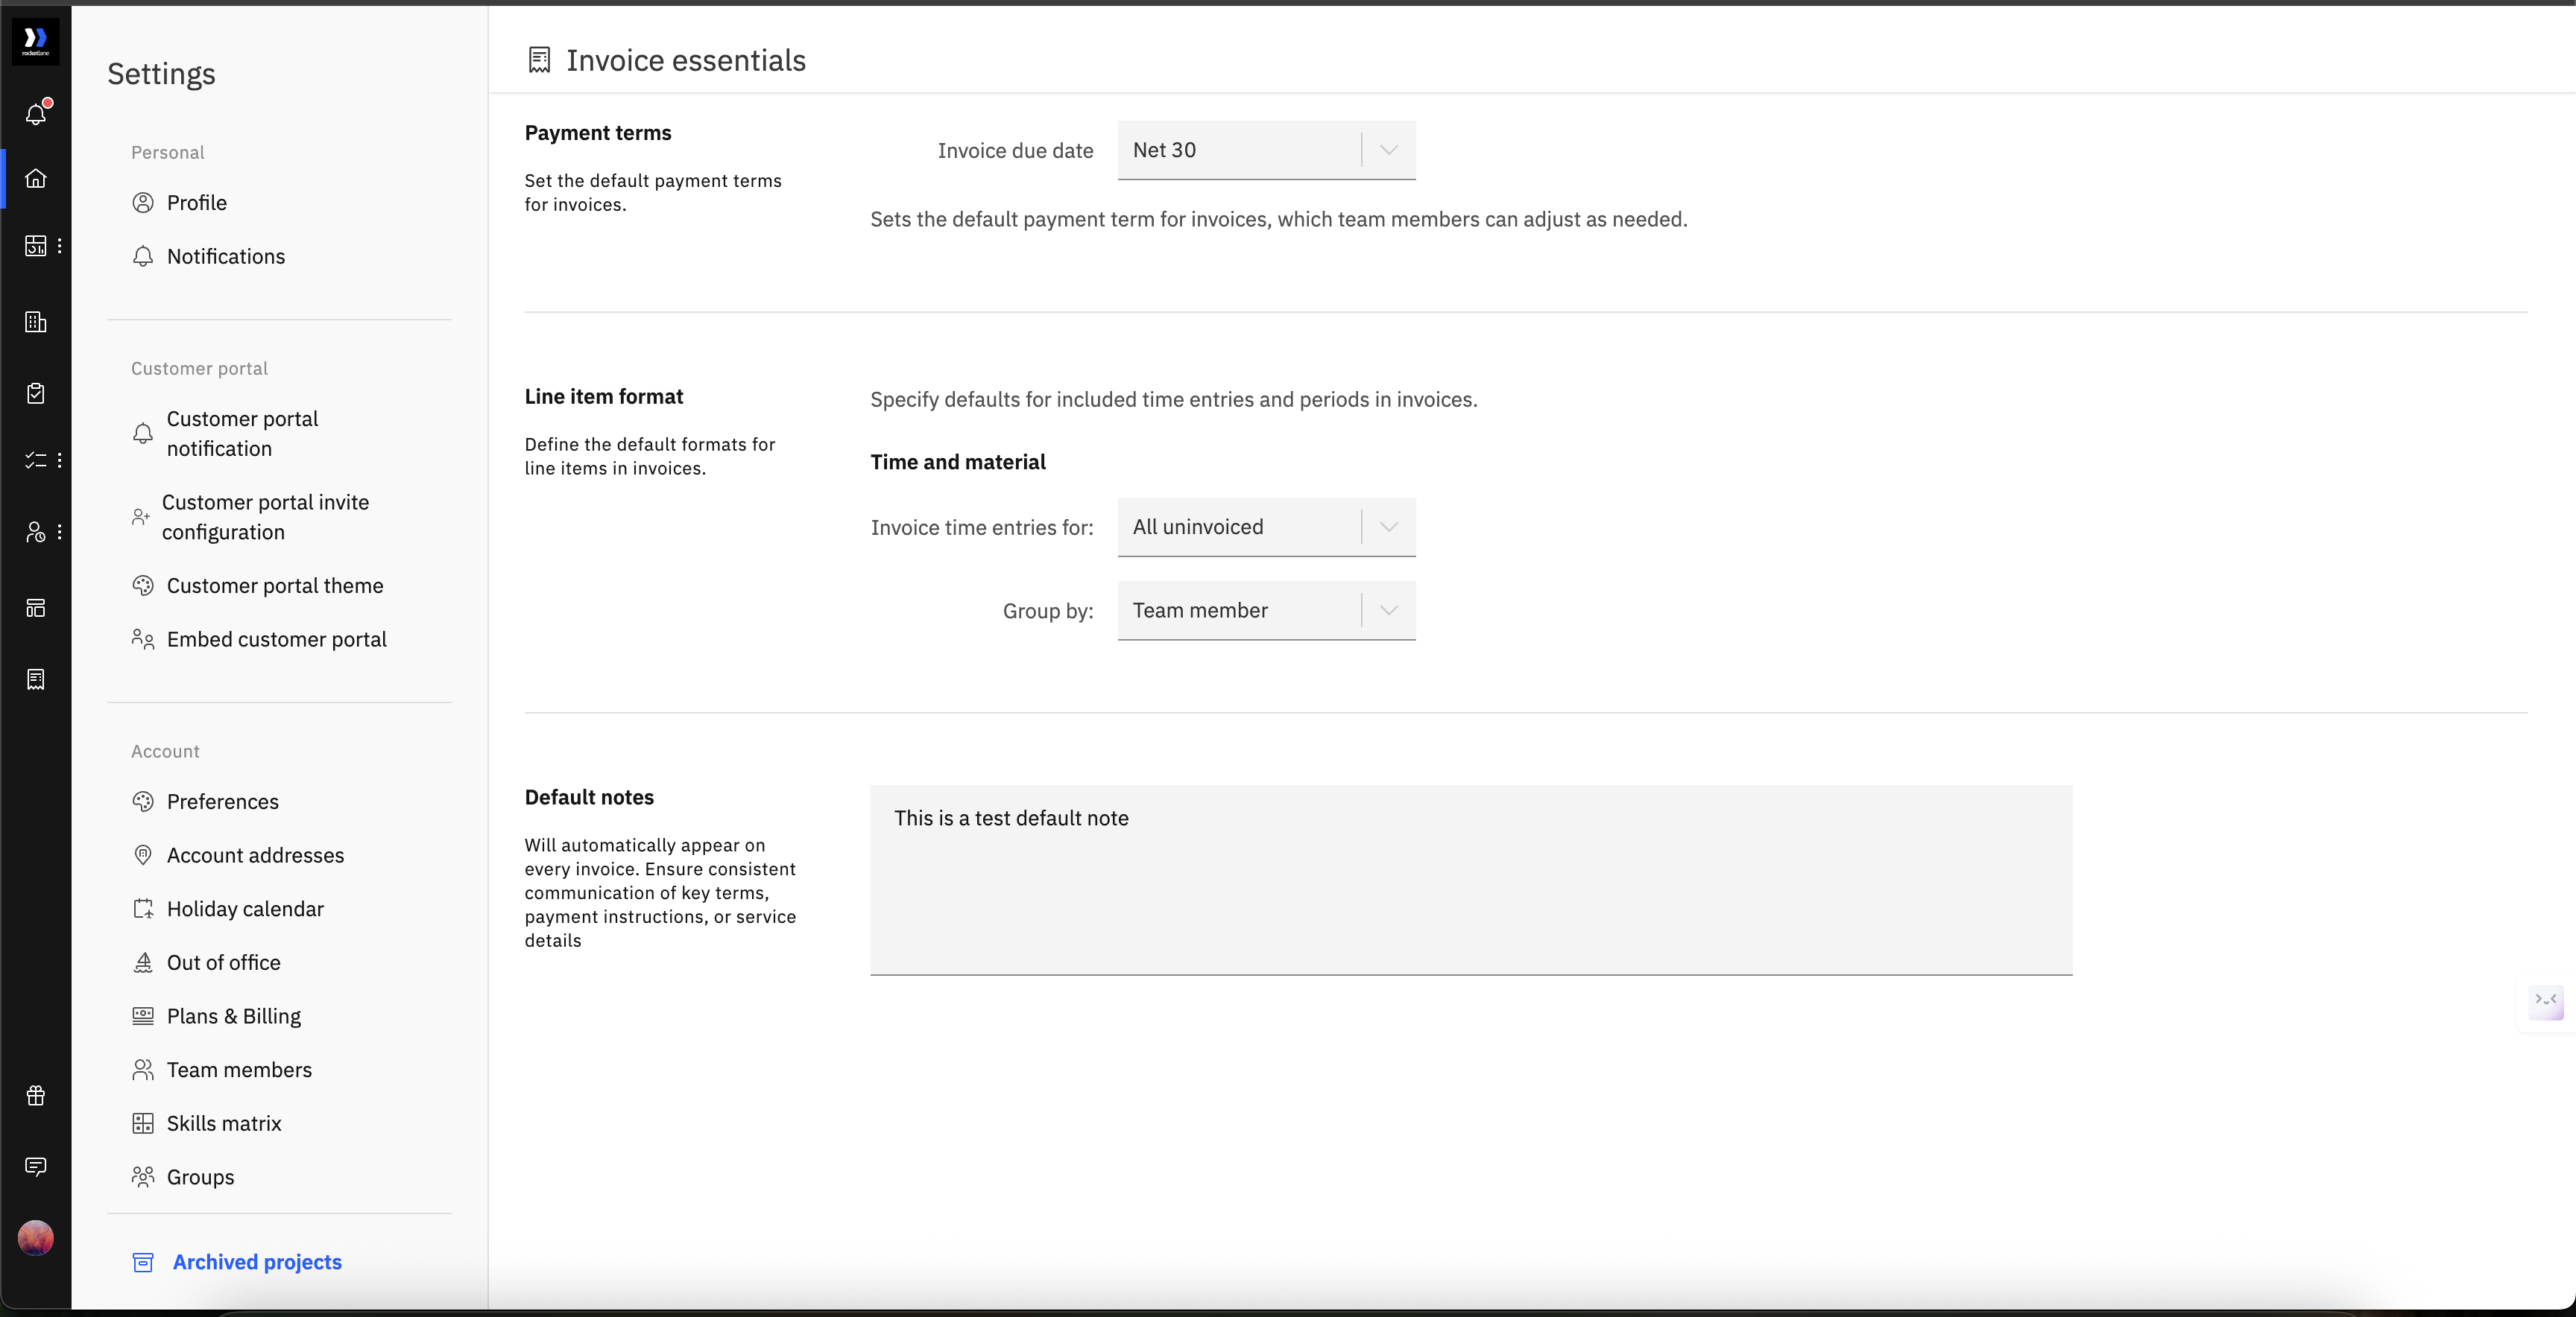Viewport: 2576px width, 1317px height.
Task: Open Profile settings
Action: (x=197, y=203)
